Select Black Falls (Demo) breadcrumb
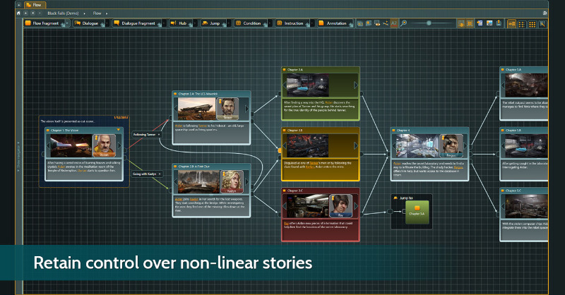Viewport: 565px width, 295px height. point(63,13)
